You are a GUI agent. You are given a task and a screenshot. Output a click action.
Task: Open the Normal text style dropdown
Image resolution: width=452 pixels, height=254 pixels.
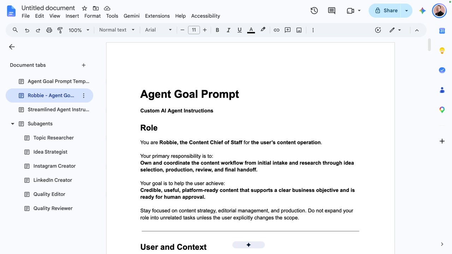point(117,30)
